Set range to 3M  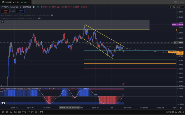point(15,112)
